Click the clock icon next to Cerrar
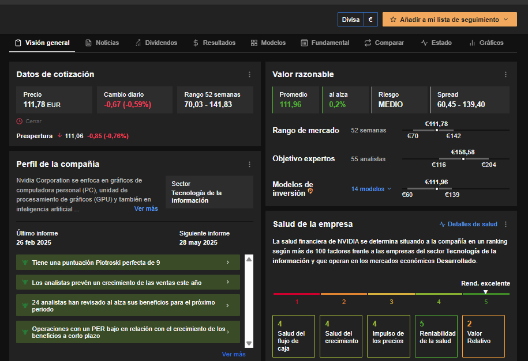The image size is (528, 361). click(20, 121)
